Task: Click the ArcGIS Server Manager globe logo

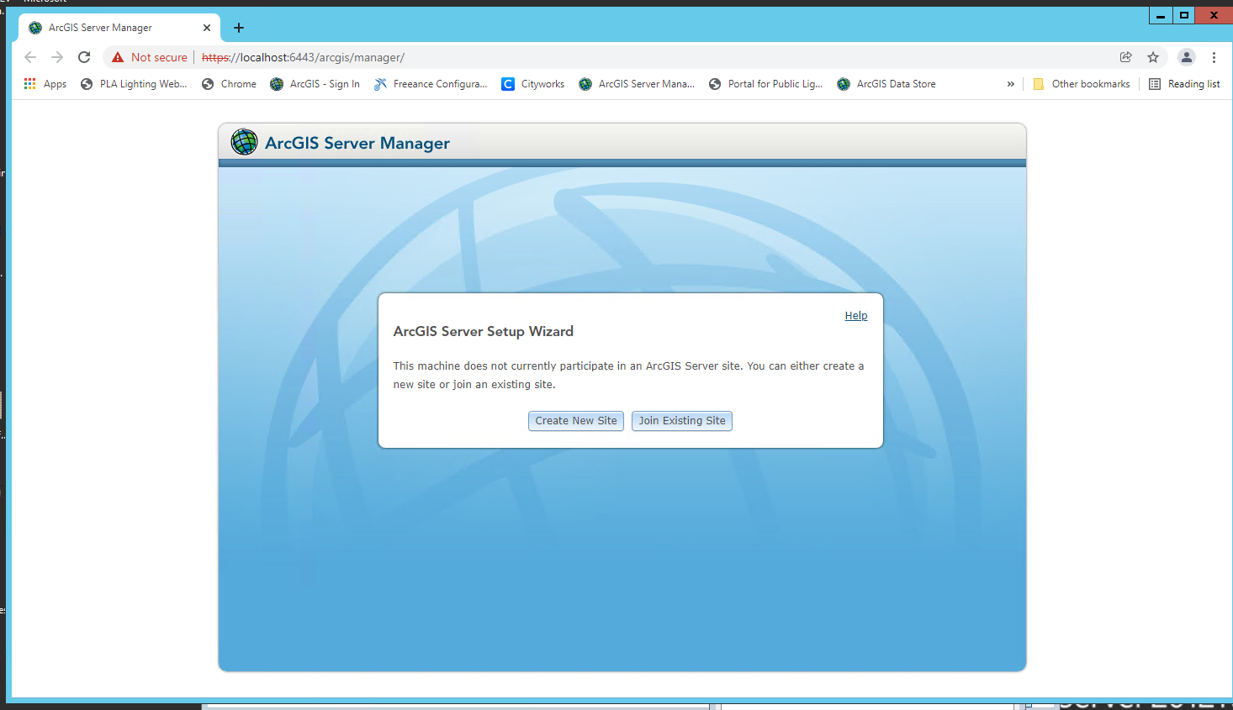Action: [244, 141]
